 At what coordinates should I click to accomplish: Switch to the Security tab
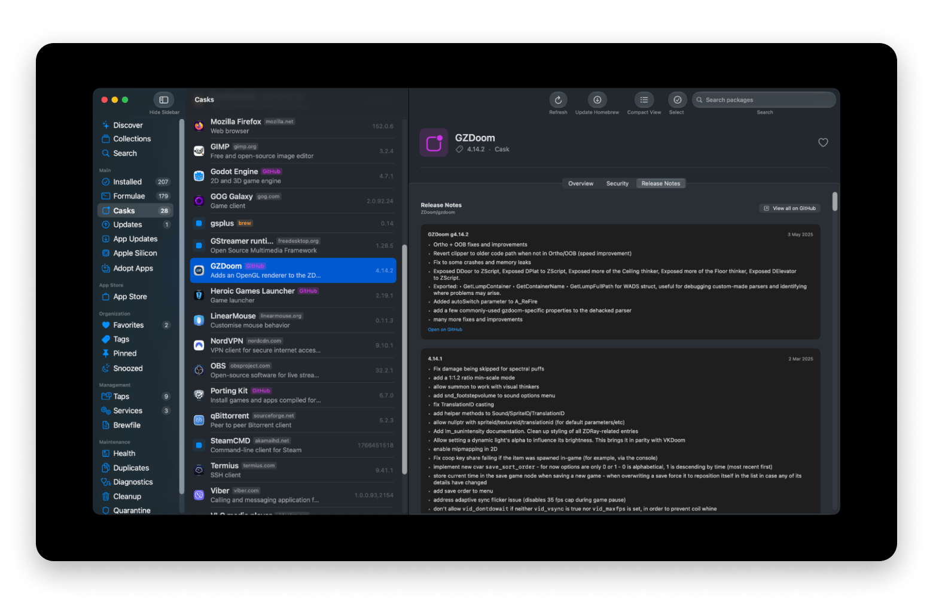point(617,184)
